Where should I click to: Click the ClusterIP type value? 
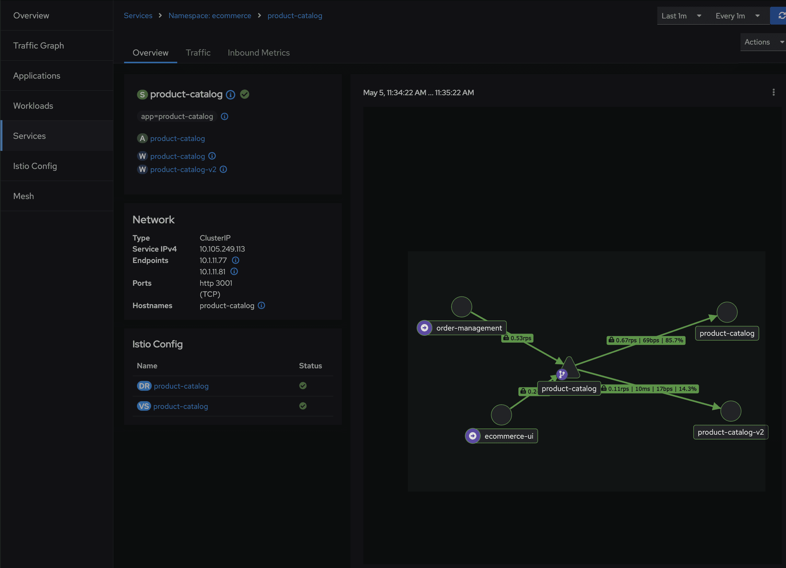click(x=215, y=238)
